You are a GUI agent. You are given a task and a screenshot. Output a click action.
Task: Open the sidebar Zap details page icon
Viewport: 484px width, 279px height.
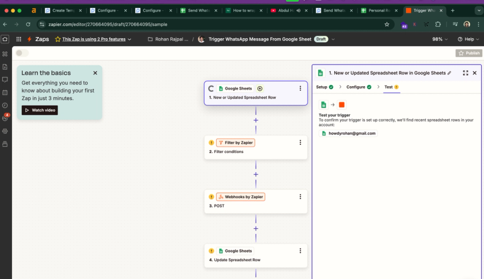[x=5, y=67]
